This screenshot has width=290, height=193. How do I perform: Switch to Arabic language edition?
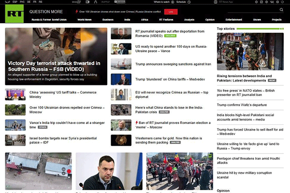pos(7,2)
